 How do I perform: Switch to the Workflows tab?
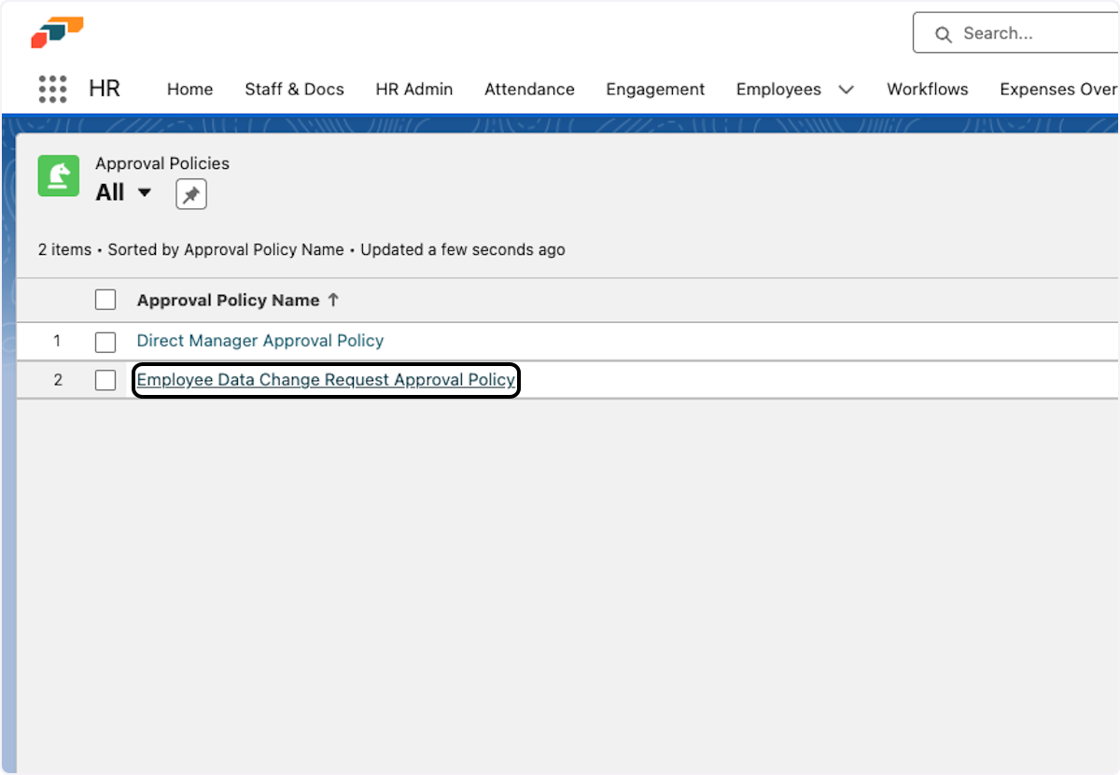927,89
